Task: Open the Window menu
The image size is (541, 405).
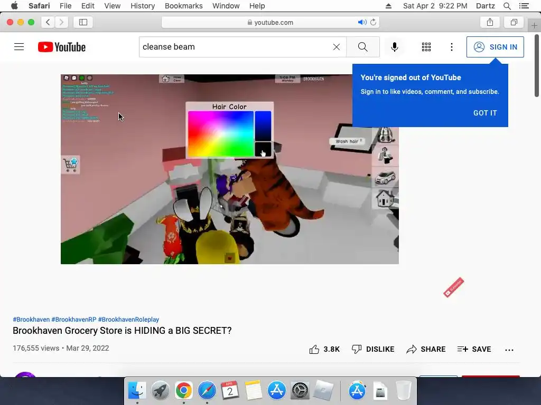Action: [226, 6]
